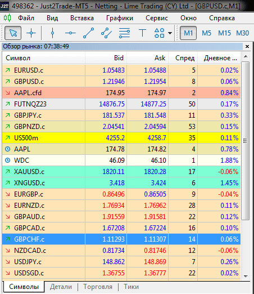This screenshot has width=254, height=294.
Task: Close the Обзор рынка panel
Action: (247, 46)
